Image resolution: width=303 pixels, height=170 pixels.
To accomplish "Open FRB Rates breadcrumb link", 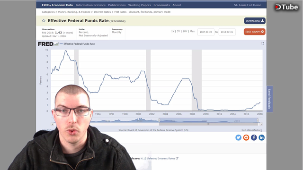I will 142,12.
